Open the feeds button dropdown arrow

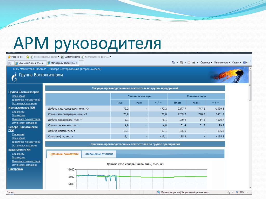pos(185,63)
